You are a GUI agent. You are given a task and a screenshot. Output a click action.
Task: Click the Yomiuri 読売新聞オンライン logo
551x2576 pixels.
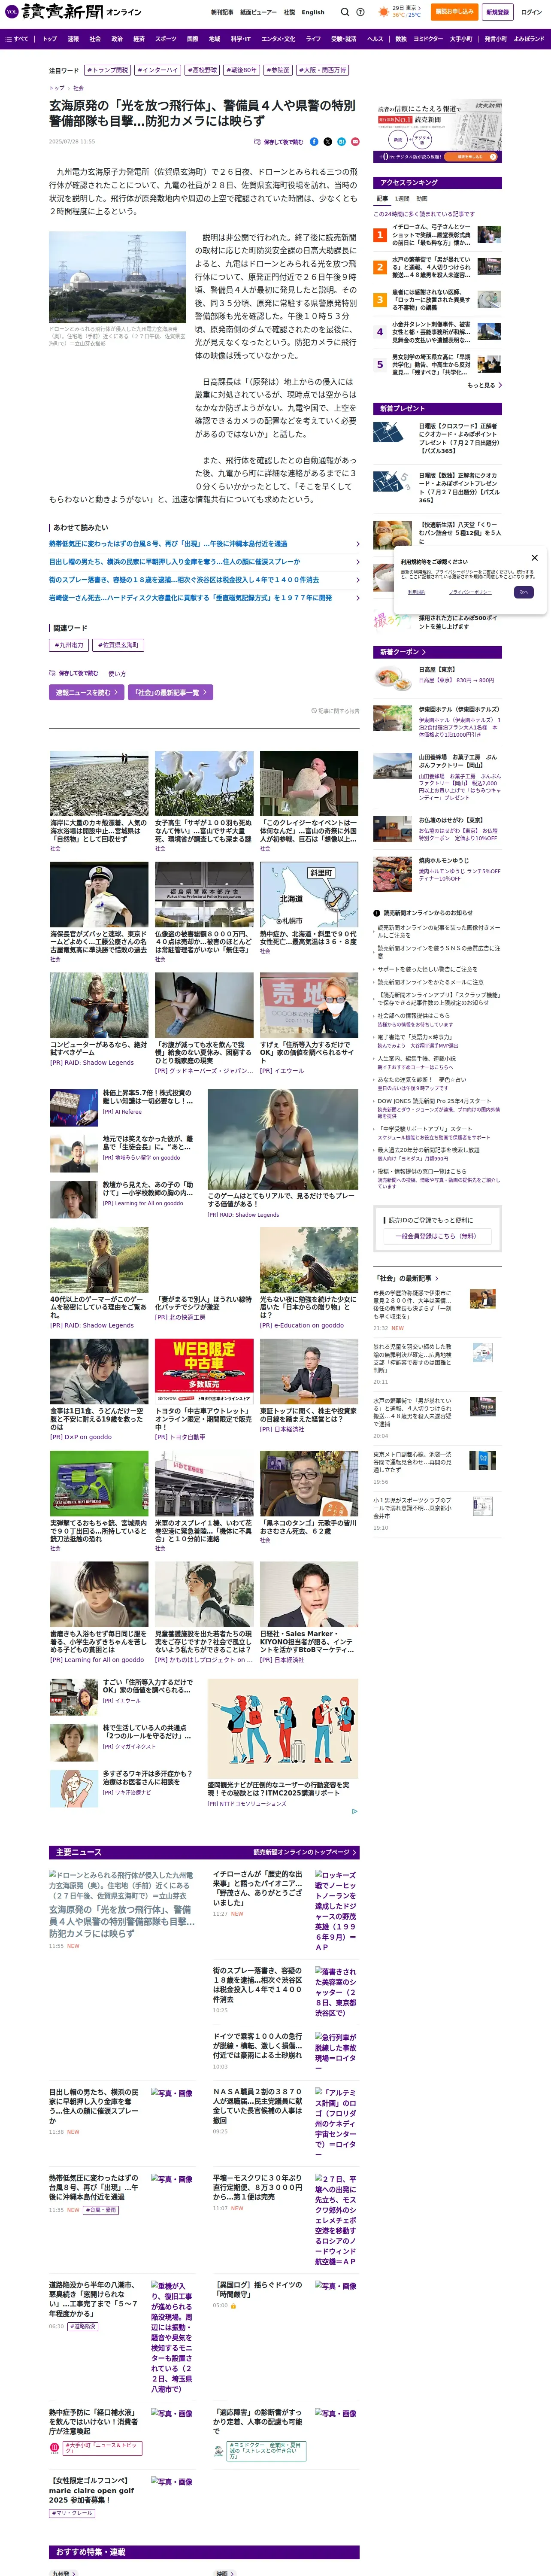pyautogui.click(x=72, y=12)
